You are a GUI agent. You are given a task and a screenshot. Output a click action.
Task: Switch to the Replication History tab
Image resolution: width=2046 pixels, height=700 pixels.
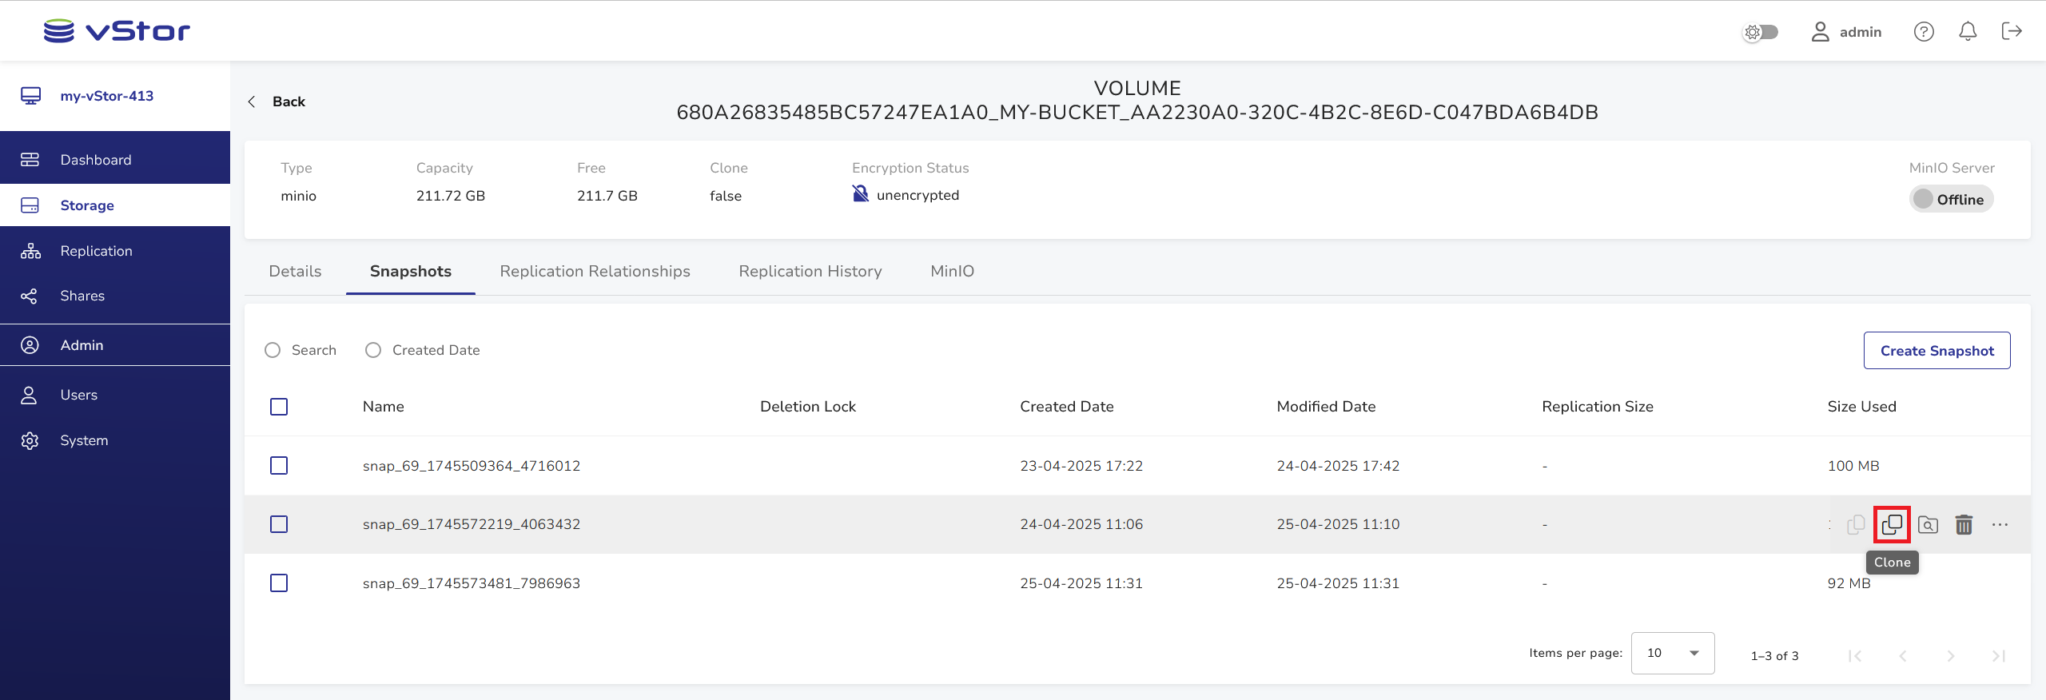[810, 272]
